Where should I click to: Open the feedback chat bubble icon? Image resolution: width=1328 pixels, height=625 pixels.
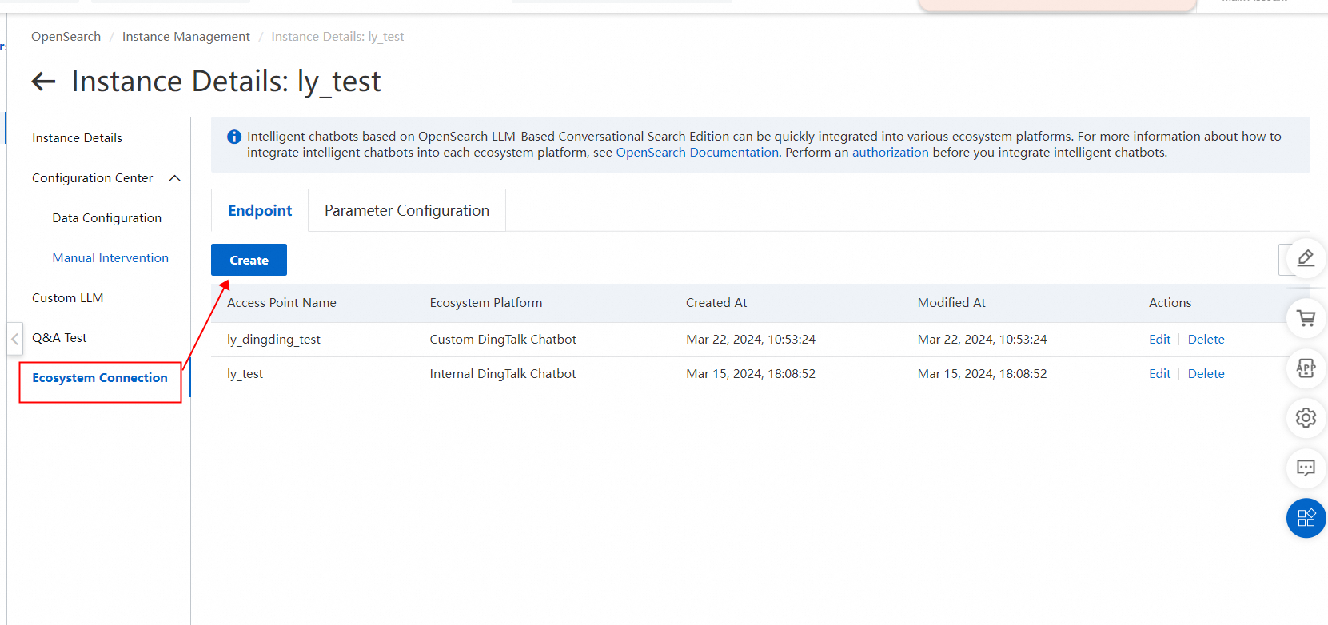(x=1306, y=468)
